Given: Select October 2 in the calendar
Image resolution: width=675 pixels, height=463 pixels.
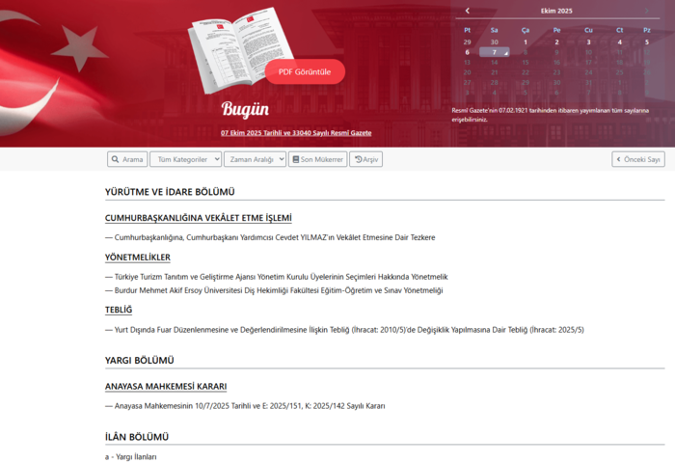Looking at the screenshot, I should coord(556,42).
